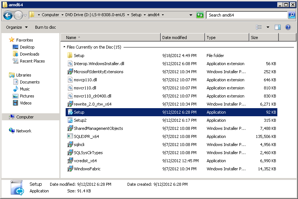Open the Organize menu
This screenshot has height=199, width=298.
coord(17,27)
